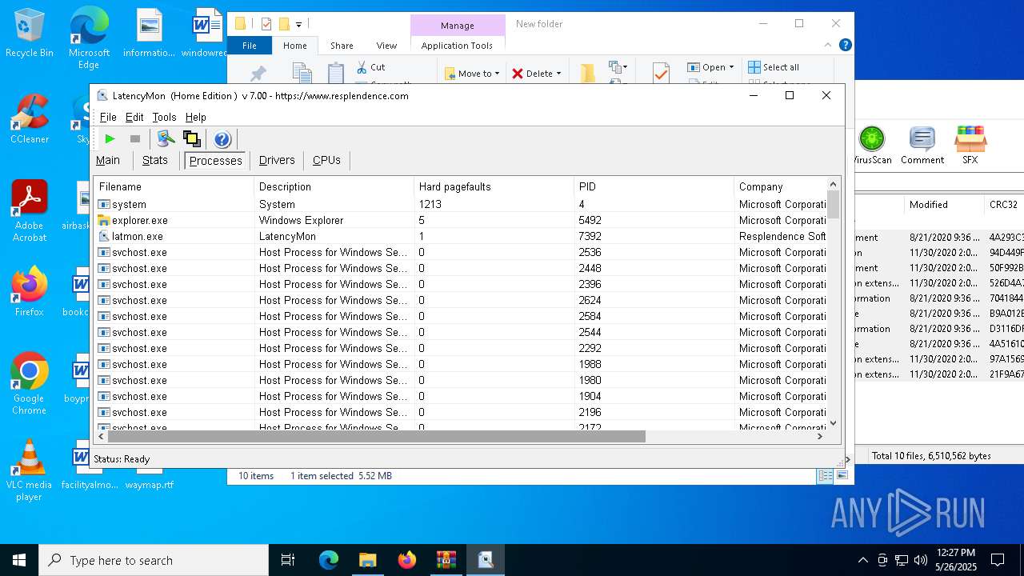Screen dimensions: 1024x576
Task: Open the View ribbon tab in Explorer
Action: tap(386, 46)
